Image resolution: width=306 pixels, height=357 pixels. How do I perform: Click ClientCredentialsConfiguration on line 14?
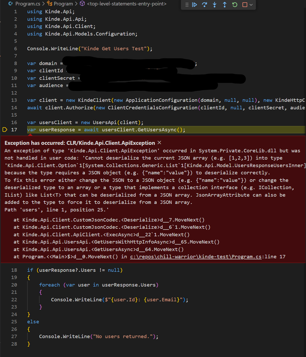point(152,108)
